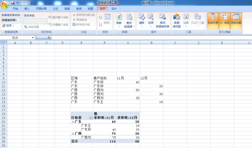The image size is (252, 148).
Task: Click the Undo arrow in quick access toolbar
Action: point(17,3)
